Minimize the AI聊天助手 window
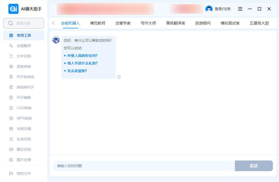Viewport: 279px width, 182px height. pyautogui.click(x=250, y=9)
